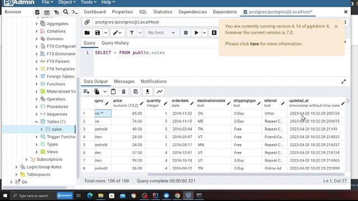The width and height of the screenshot is (358, 201).
Task: Open file with the folder icon
Action: 87,32
